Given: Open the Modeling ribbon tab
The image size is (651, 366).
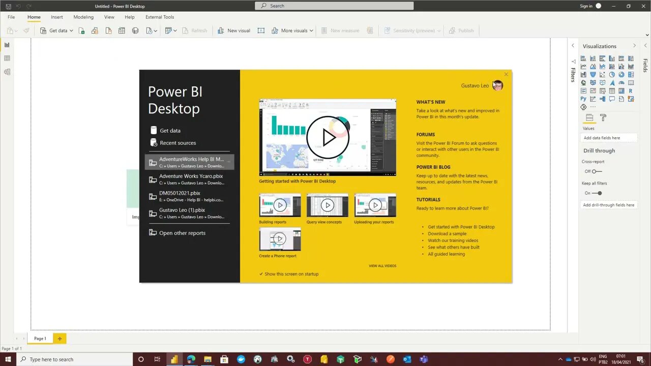Looking at the screenshot, I should pos(83,17).
